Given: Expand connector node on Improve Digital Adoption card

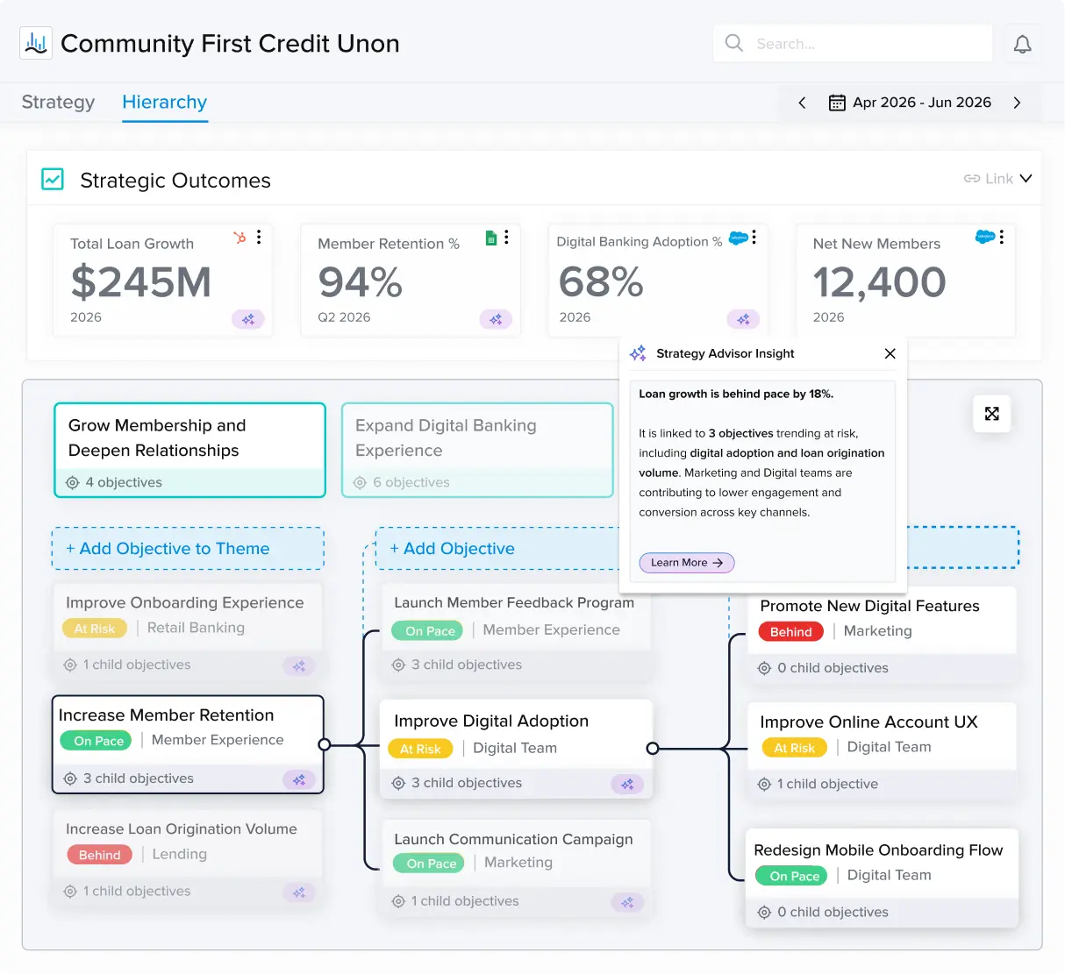Looking at the screenshot, I should (x=652, y=749).
